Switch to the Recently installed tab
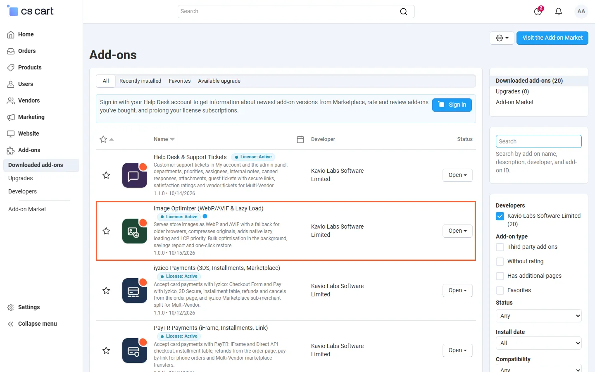 click(x=140, y=81)
